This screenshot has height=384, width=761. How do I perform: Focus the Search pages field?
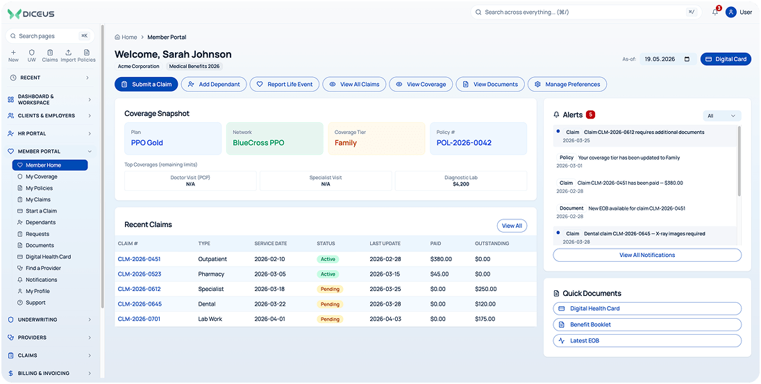(x=50, y=36)
